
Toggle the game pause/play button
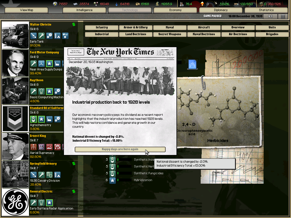click(270, 16)
